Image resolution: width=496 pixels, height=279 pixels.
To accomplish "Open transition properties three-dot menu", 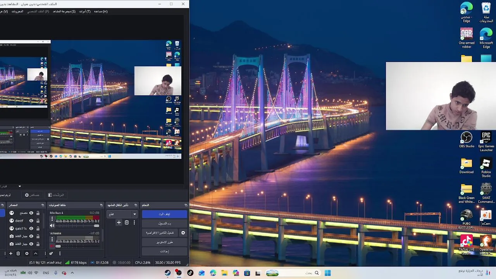I will coord(134,222).
